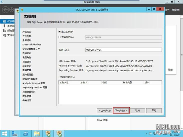
Task: Select 安装规则 step in sidebar
Action: [x=27, y=53]
